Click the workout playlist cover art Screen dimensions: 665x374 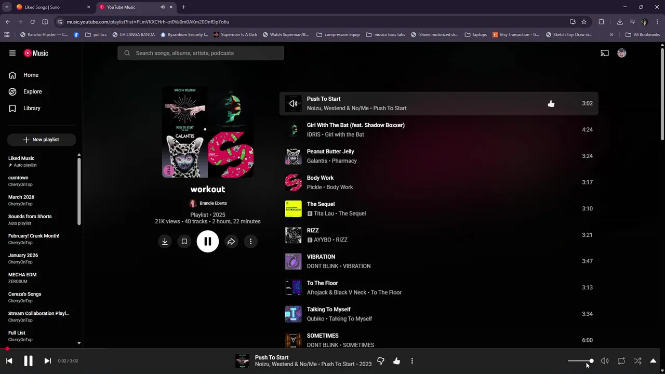208,132
